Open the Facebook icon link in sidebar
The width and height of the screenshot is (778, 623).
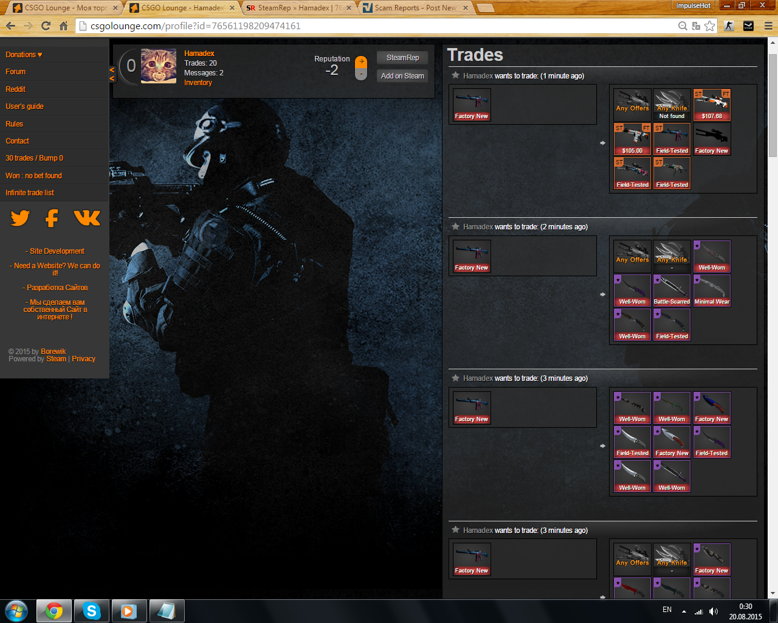pos(52,218)
